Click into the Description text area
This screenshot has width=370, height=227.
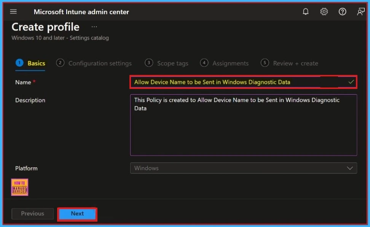pyautogui.click(x=244, y=125)
